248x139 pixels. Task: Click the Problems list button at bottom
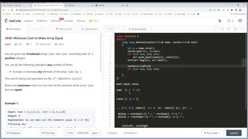13,133
